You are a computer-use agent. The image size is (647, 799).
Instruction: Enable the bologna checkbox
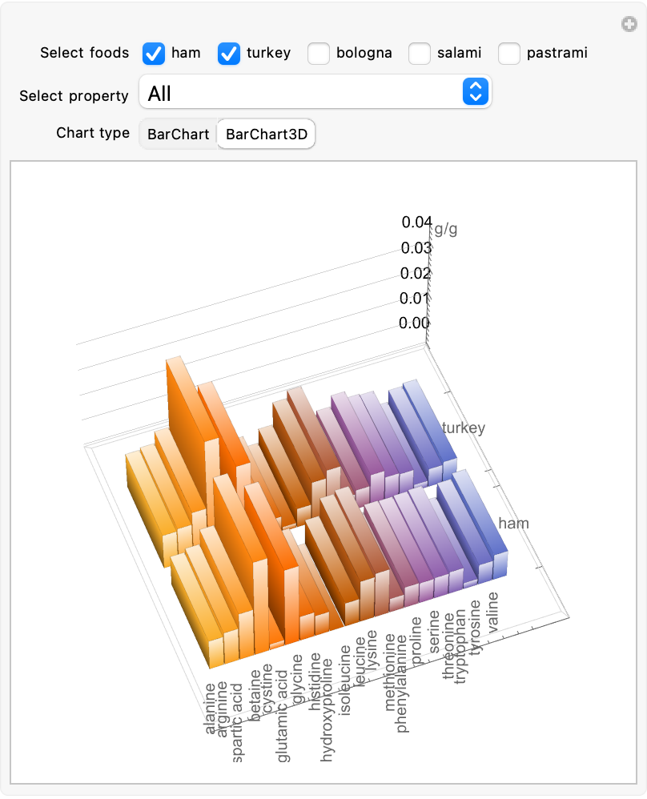click(319, 54)
